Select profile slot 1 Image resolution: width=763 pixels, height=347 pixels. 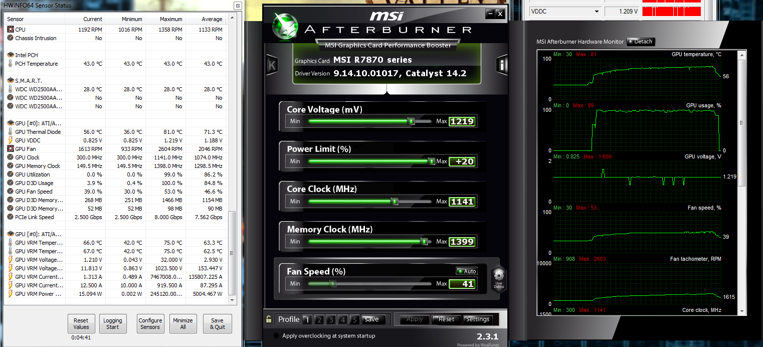[x=307, y=320]
